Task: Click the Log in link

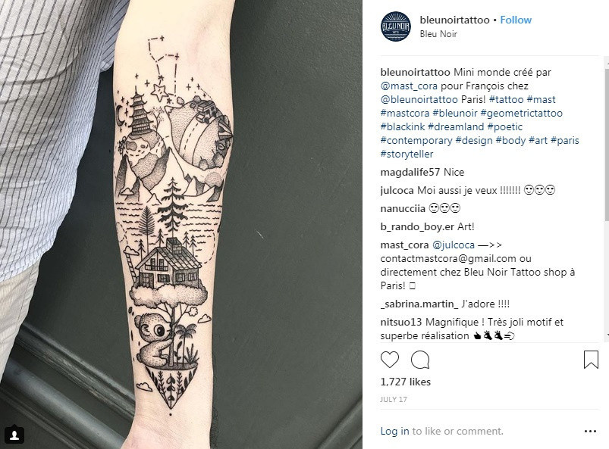Action: [x=394, y=431]
